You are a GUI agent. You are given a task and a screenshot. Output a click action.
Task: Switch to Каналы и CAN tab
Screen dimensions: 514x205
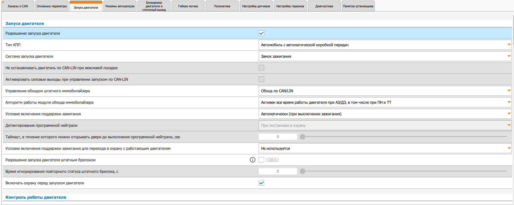(18, 6)
